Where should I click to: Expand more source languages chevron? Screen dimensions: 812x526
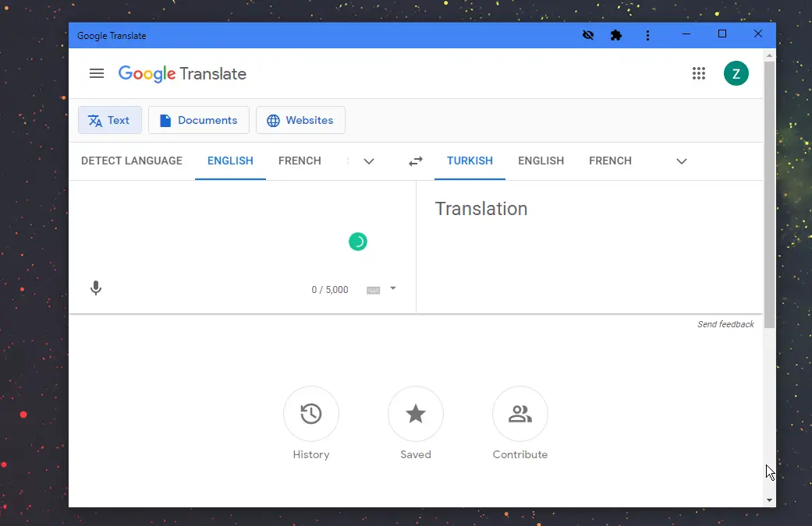[x=369, y=161]
